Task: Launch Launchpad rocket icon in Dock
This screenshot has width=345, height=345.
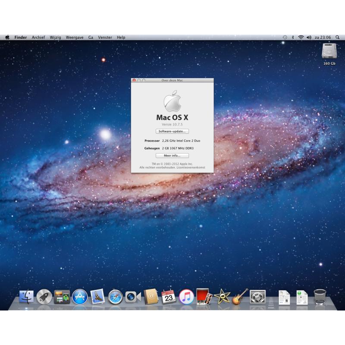Action: (44, 297)
